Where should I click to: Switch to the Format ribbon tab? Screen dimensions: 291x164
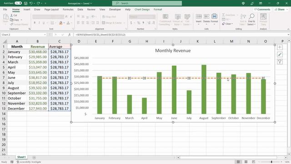click(158, 9)
